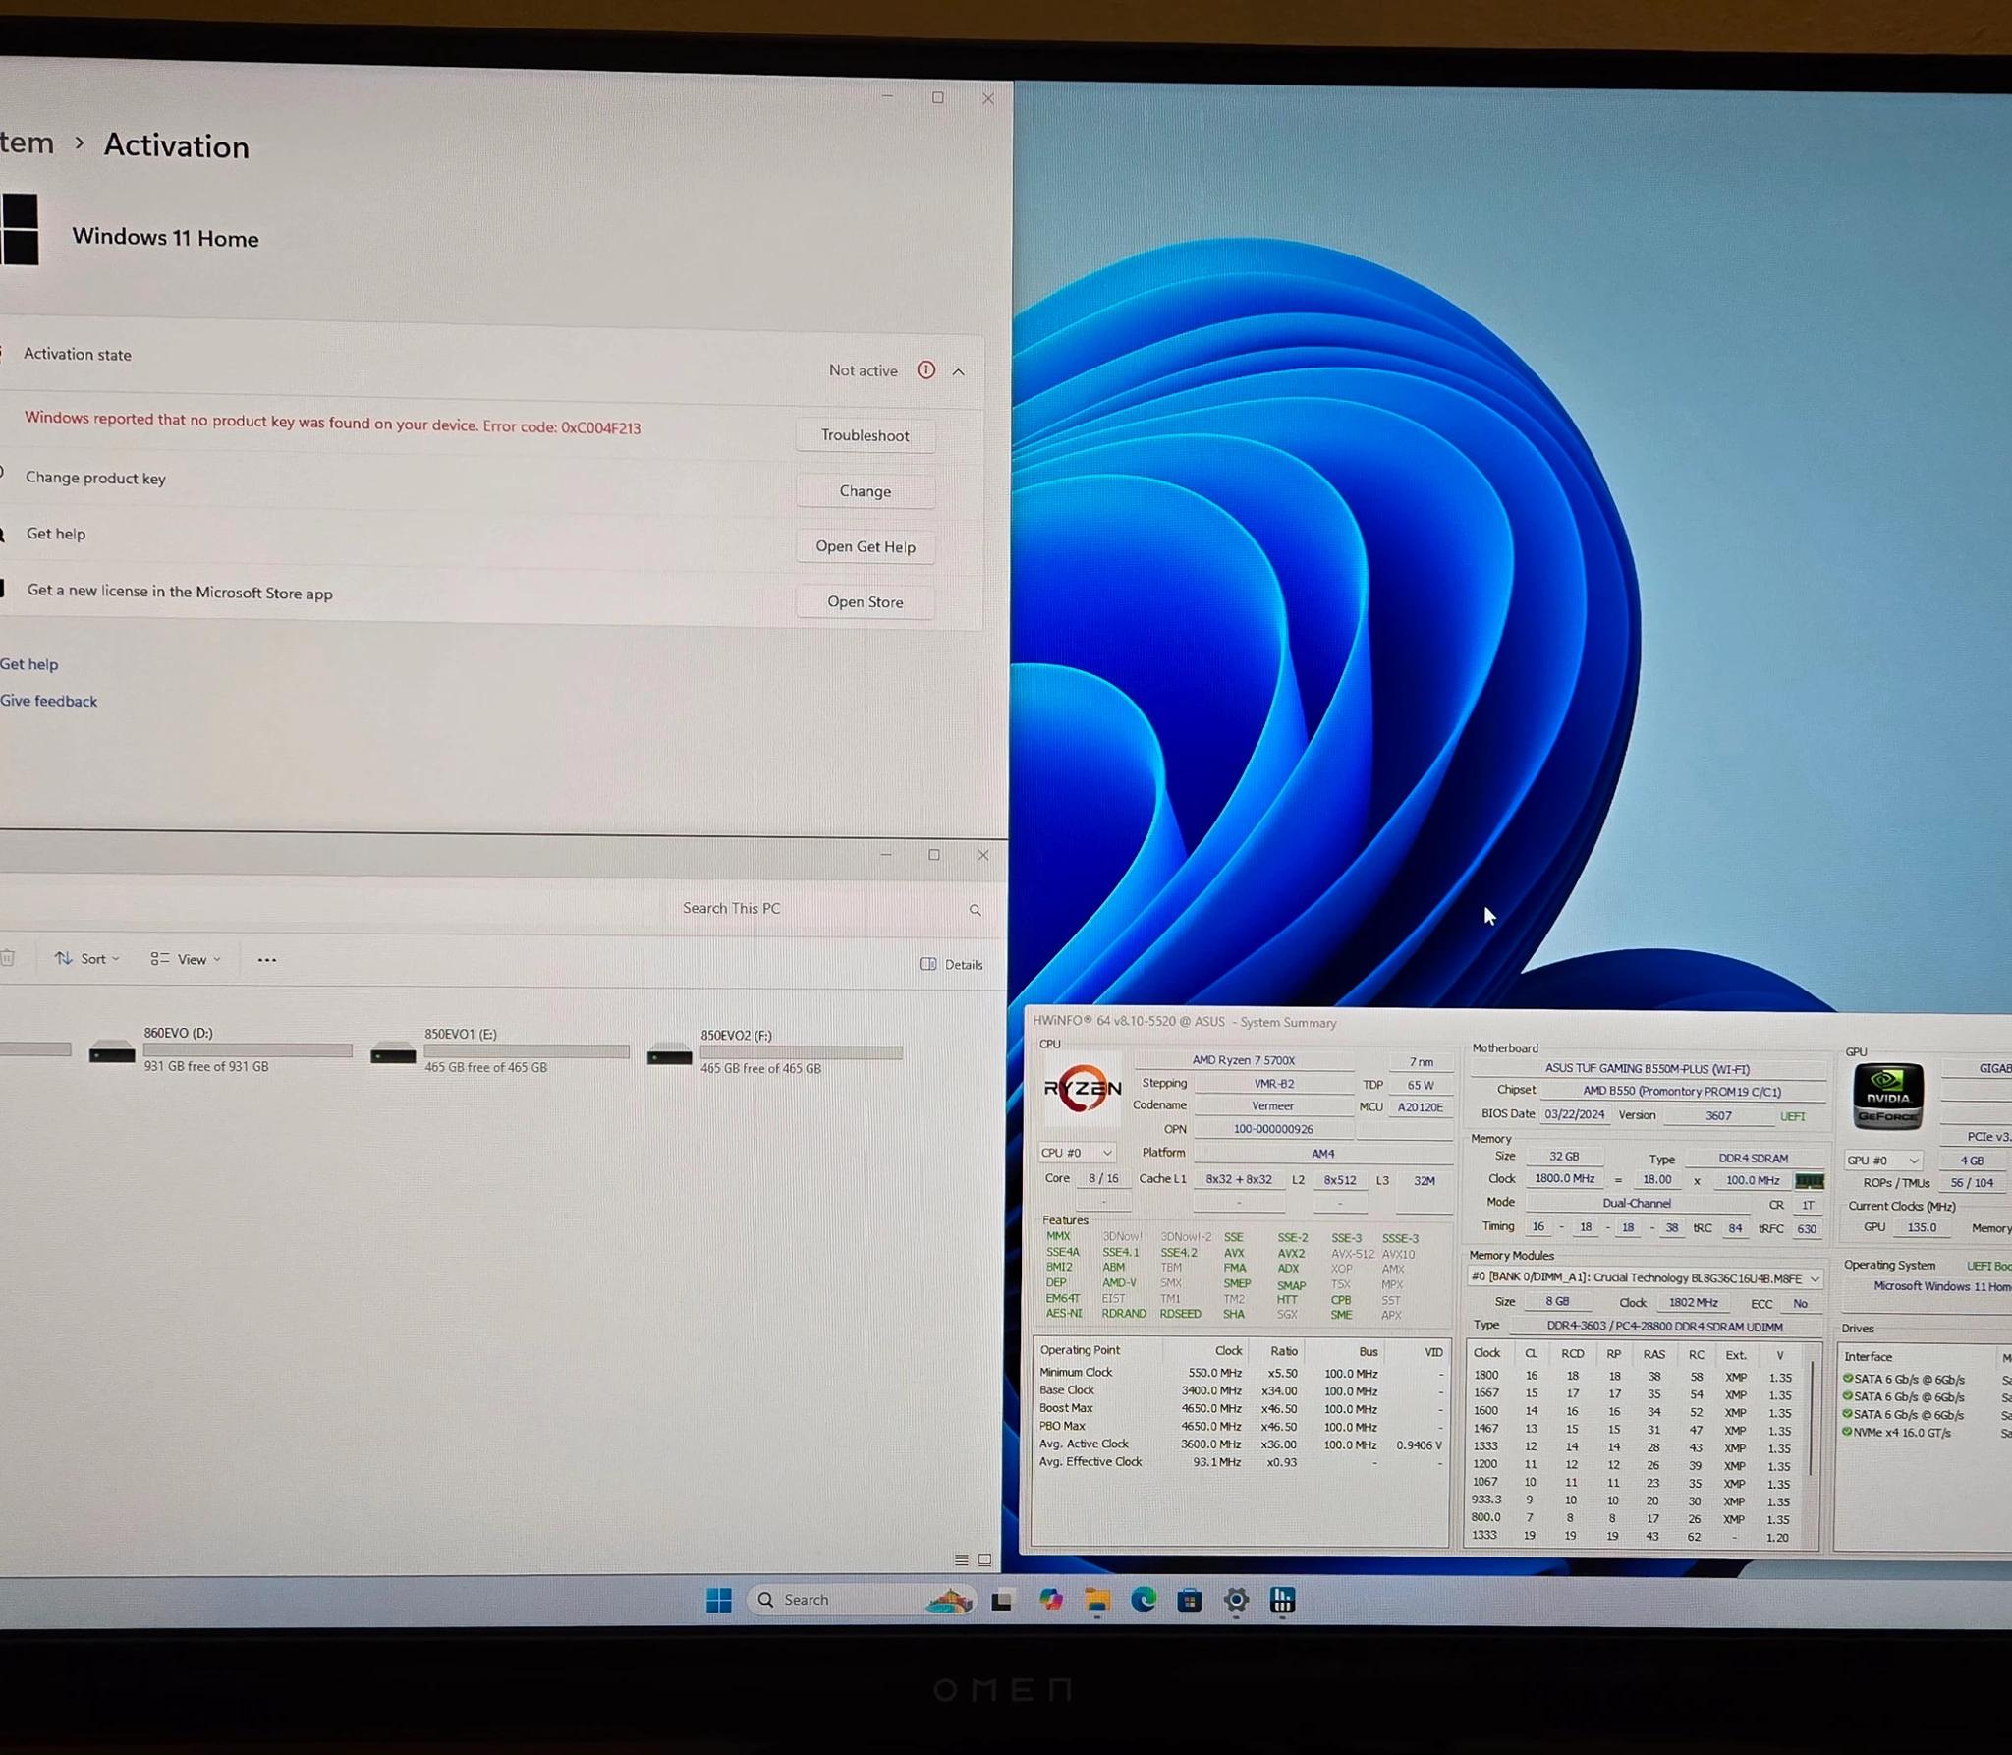Open Settings gear icon in taskbar

click(1236, 1601)
